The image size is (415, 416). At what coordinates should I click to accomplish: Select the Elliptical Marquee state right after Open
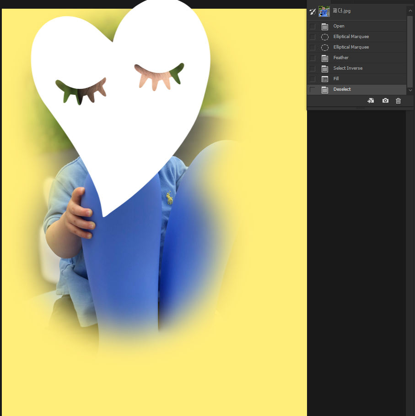click(357, 37)
